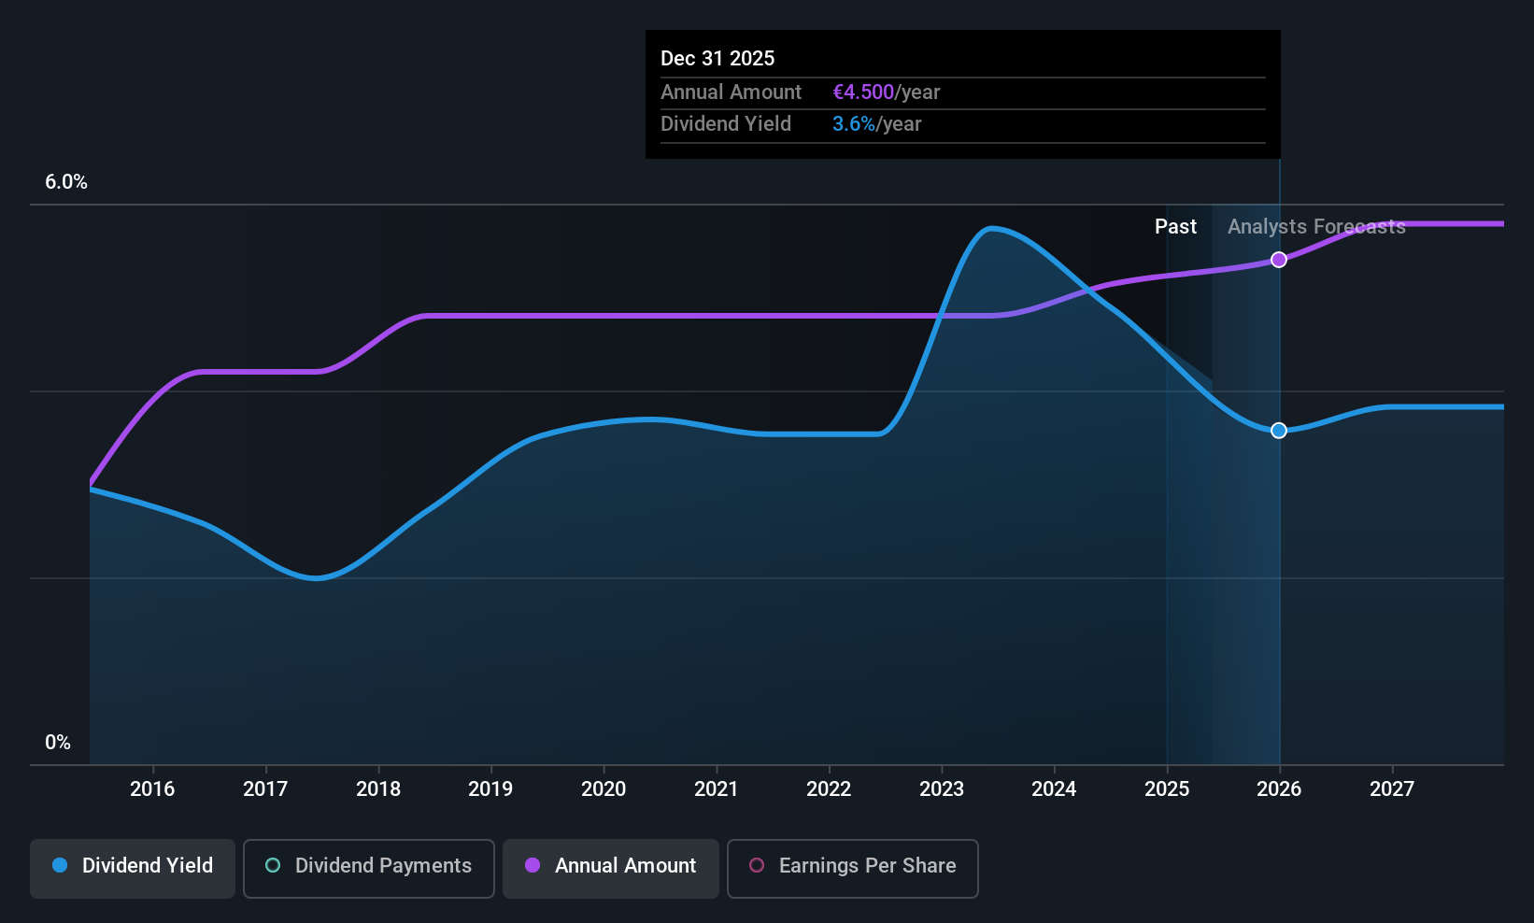Toggle the Dividend Payments series on
1534x923 pixels.
tap(369, 869)
